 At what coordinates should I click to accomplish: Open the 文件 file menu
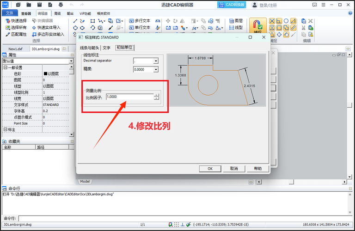point(10,13)
